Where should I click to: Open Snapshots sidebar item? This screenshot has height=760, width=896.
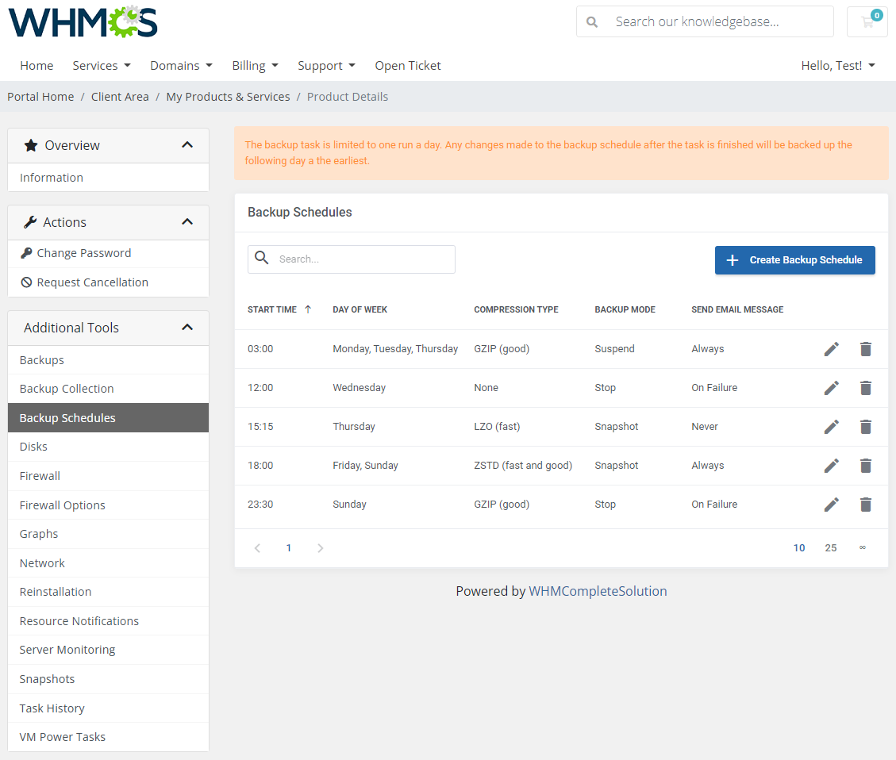[x=109, y=680]
